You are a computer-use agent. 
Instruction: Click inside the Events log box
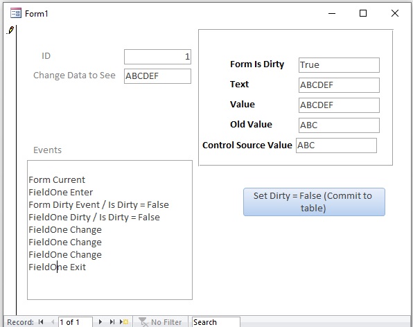coord(110,230)
